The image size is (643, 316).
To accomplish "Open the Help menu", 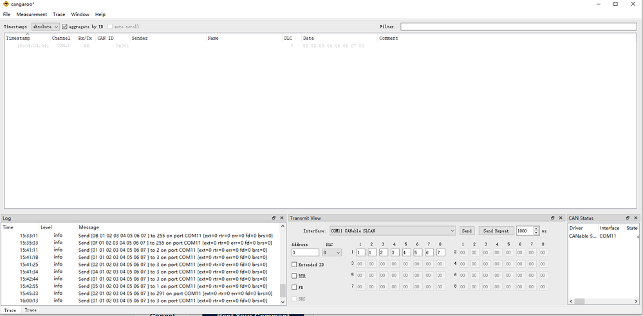I will [x=100, y=14].
